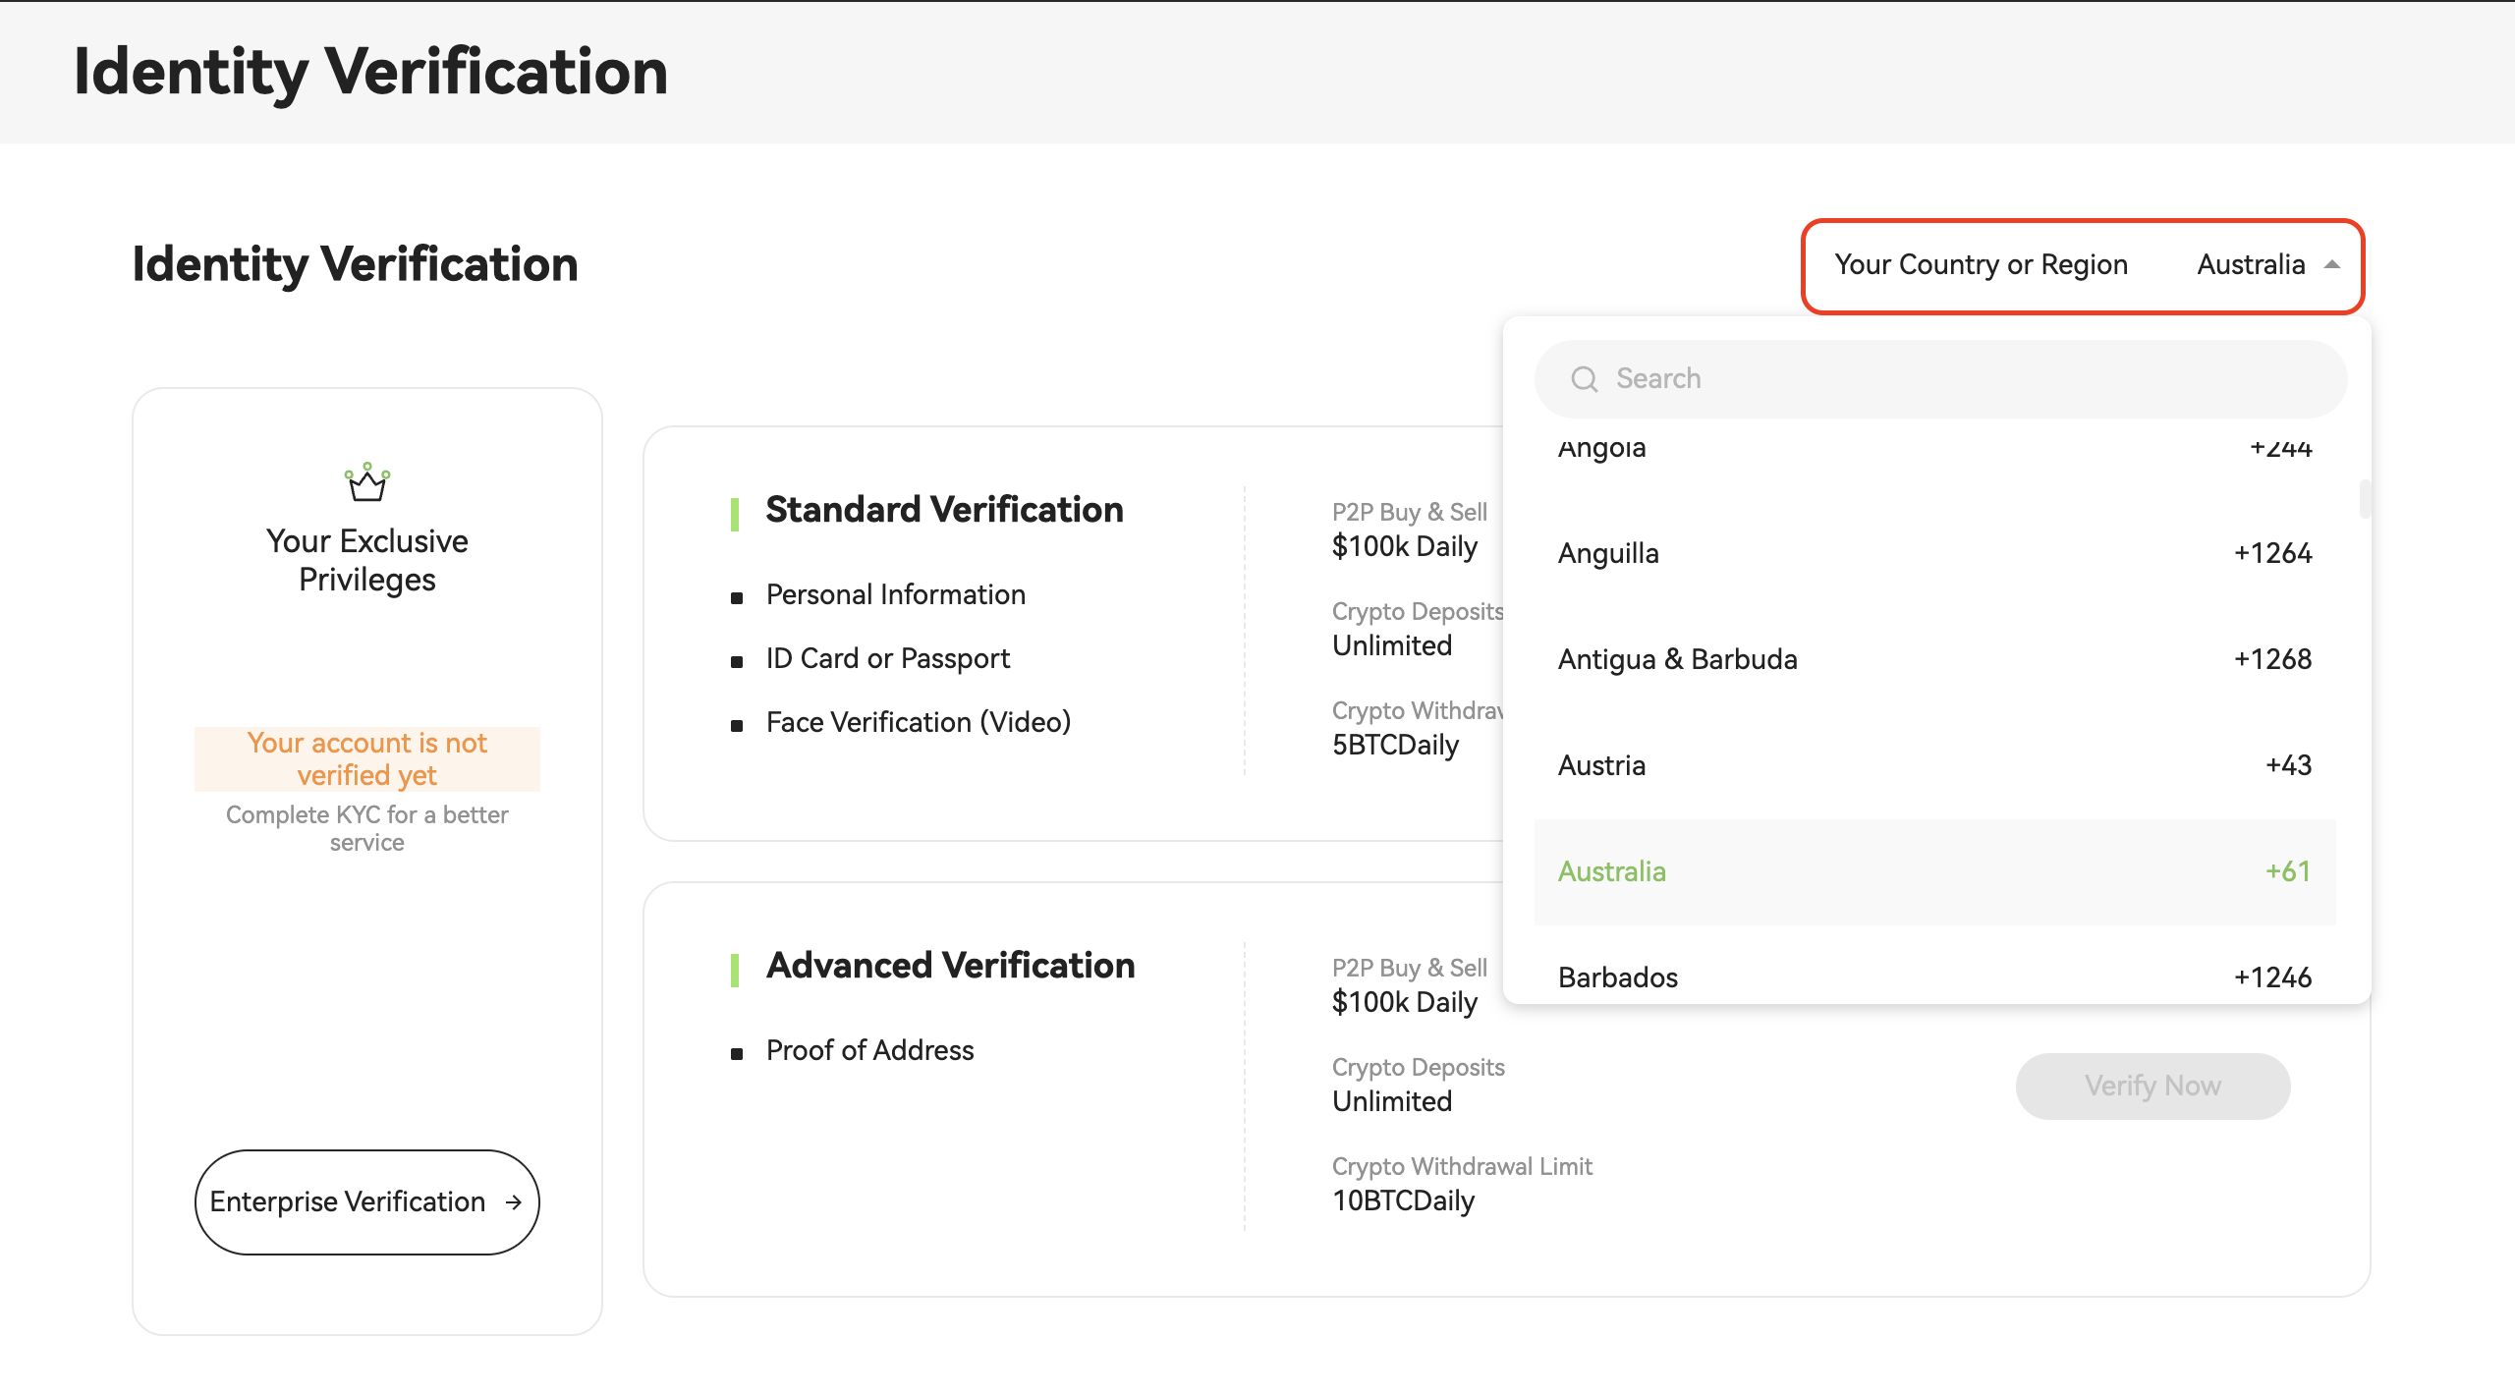Select Australia from country list
This screenshot has width=2515, height=1395.
tap(1612, 871)
